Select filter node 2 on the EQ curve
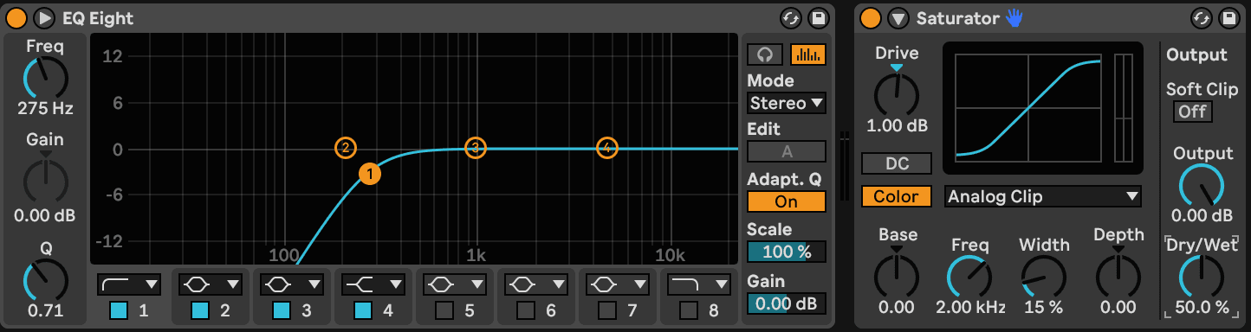This screenshot has width=1251, height=332. [345, 148]
